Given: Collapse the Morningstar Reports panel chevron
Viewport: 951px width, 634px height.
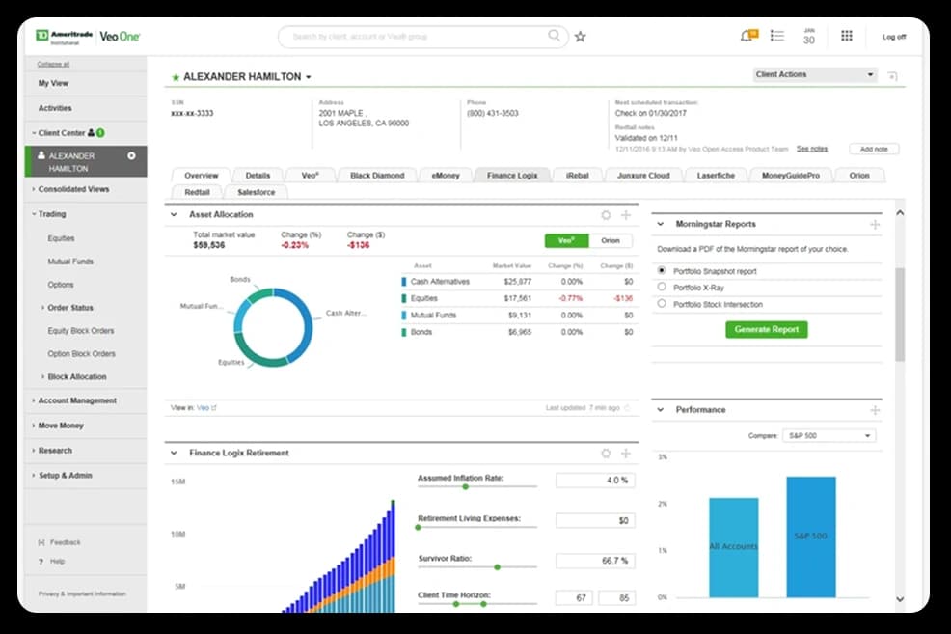Looking at the screenshot, I should point(661,225).
